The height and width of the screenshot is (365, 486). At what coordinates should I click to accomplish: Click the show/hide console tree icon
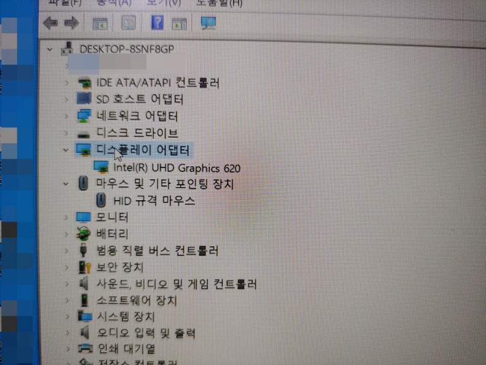click(x=99, y=24)
